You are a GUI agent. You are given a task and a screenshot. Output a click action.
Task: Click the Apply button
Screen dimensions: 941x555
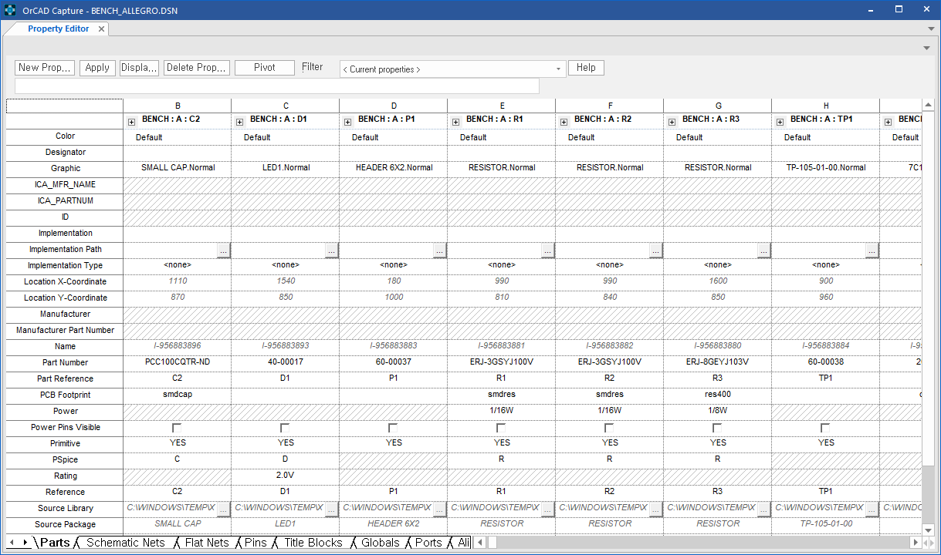point(97,68)
